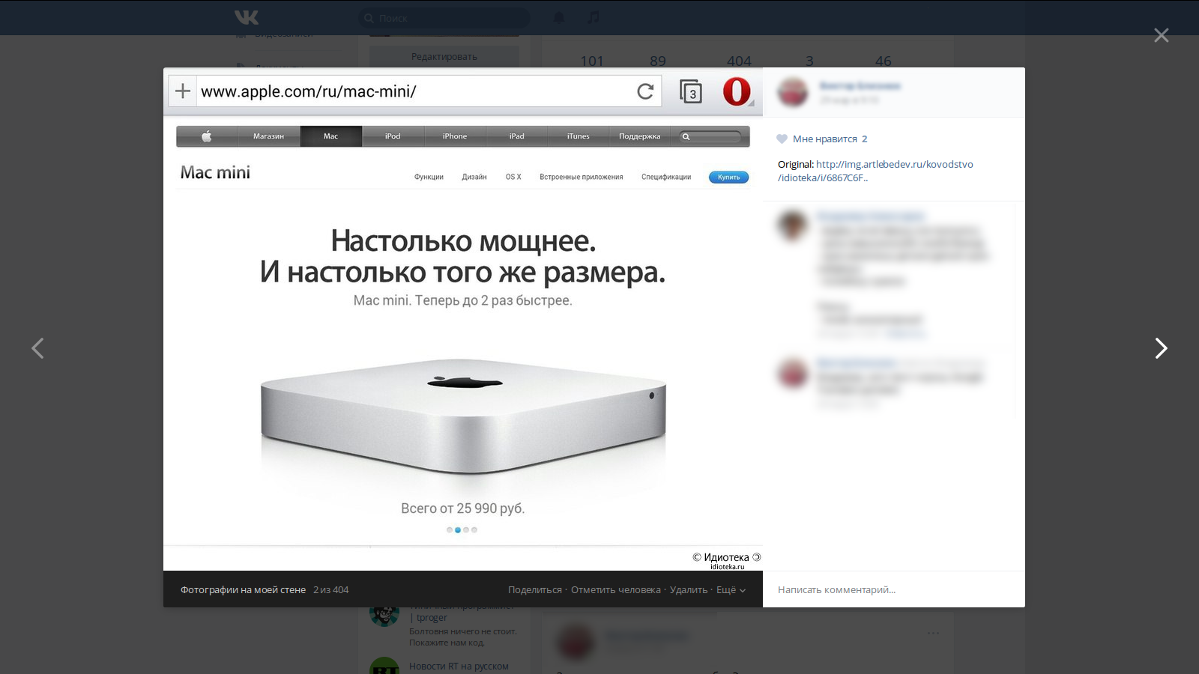Open the photo author's avatar
The width and height of the screenshot is (1199, 674).
(x=793, y=92)
